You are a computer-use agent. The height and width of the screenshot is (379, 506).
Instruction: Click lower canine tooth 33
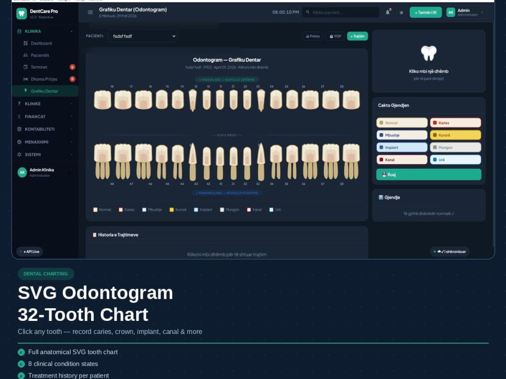click(x=261, y=162)
